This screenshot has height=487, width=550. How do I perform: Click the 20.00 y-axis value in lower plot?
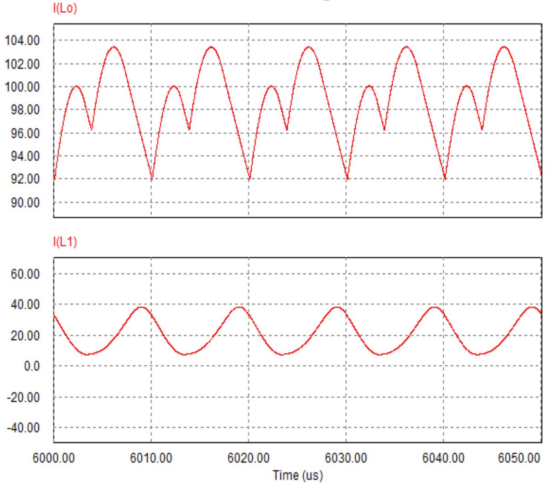(25, 336)
